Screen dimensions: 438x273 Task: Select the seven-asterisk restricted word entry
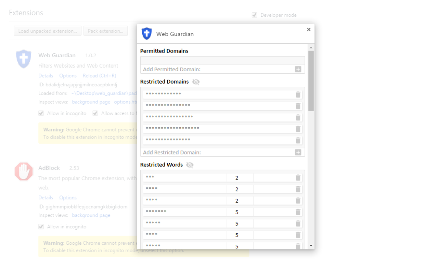tap(184, 212)
